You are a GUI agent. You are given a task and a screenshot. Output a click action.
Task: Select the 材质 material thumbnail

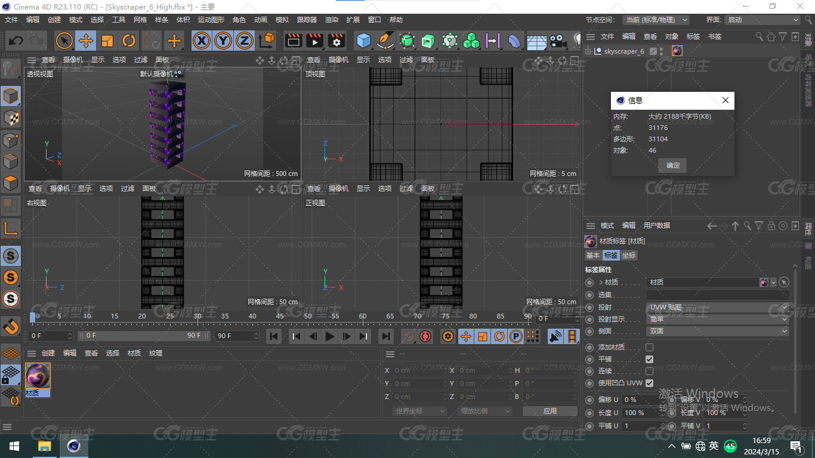(38, 376)
